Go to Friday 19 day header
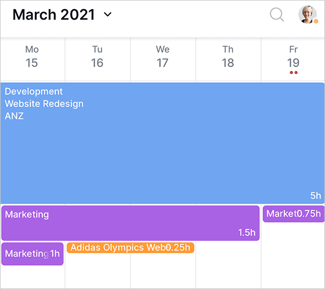This screenshot has height=289, width=325. coord(293,57)
